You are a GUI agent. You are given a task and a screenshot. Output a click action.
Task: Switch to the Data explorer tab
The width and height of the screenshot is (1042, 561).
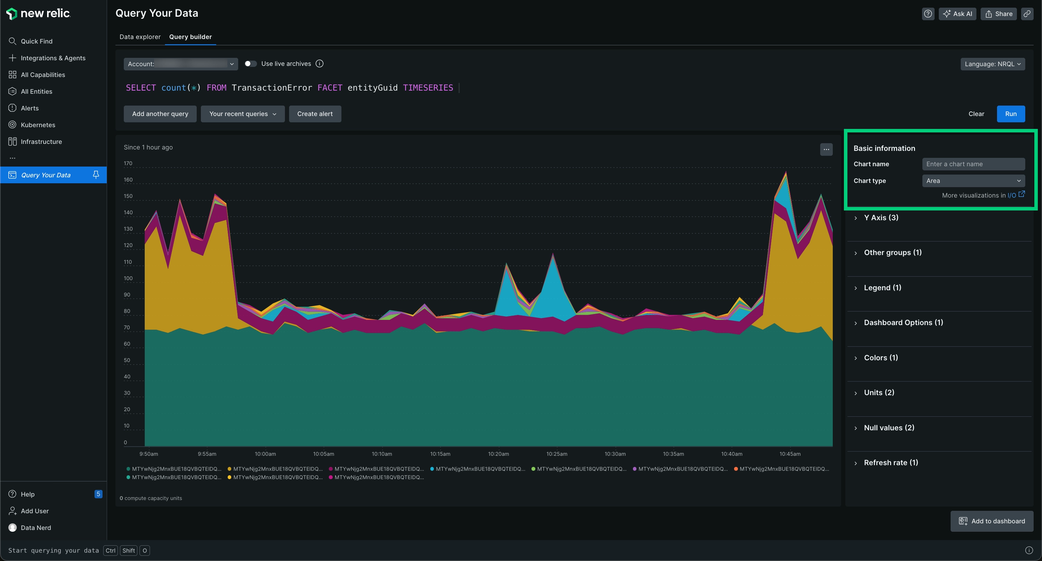tap(140, 37)
